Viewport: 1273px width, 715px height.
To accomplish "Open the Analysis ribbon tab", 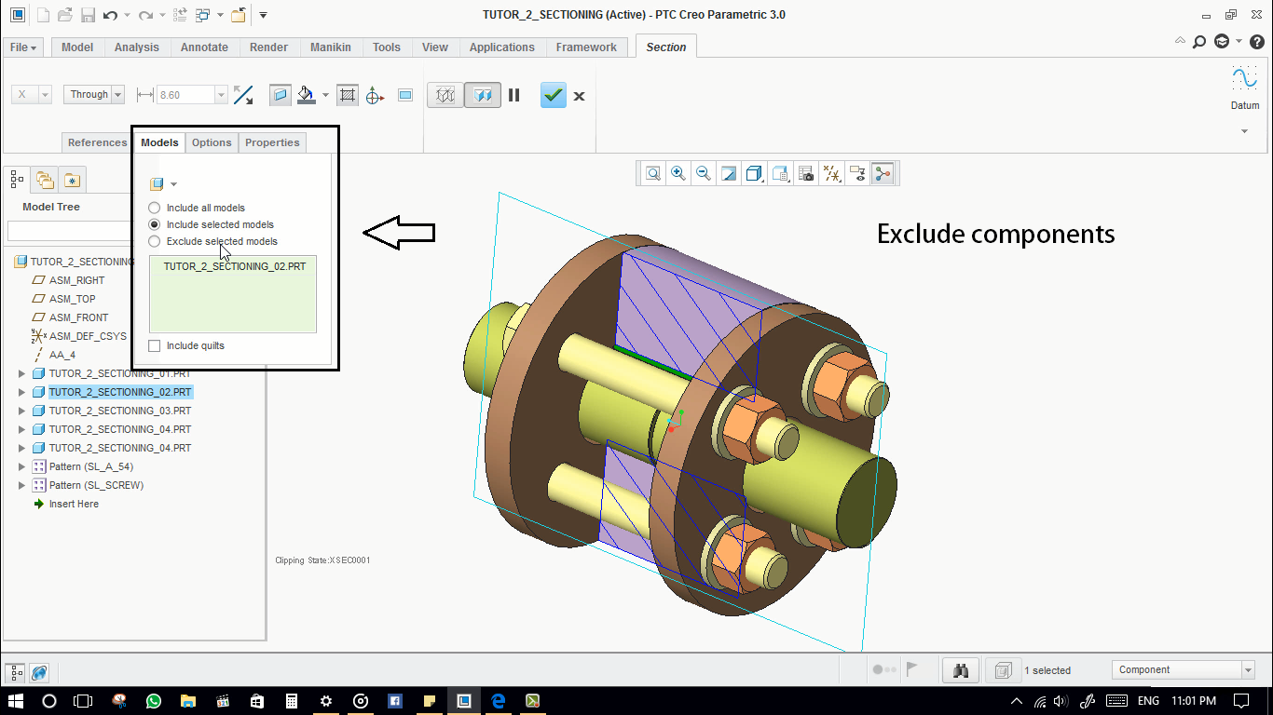I will point(136,47).
